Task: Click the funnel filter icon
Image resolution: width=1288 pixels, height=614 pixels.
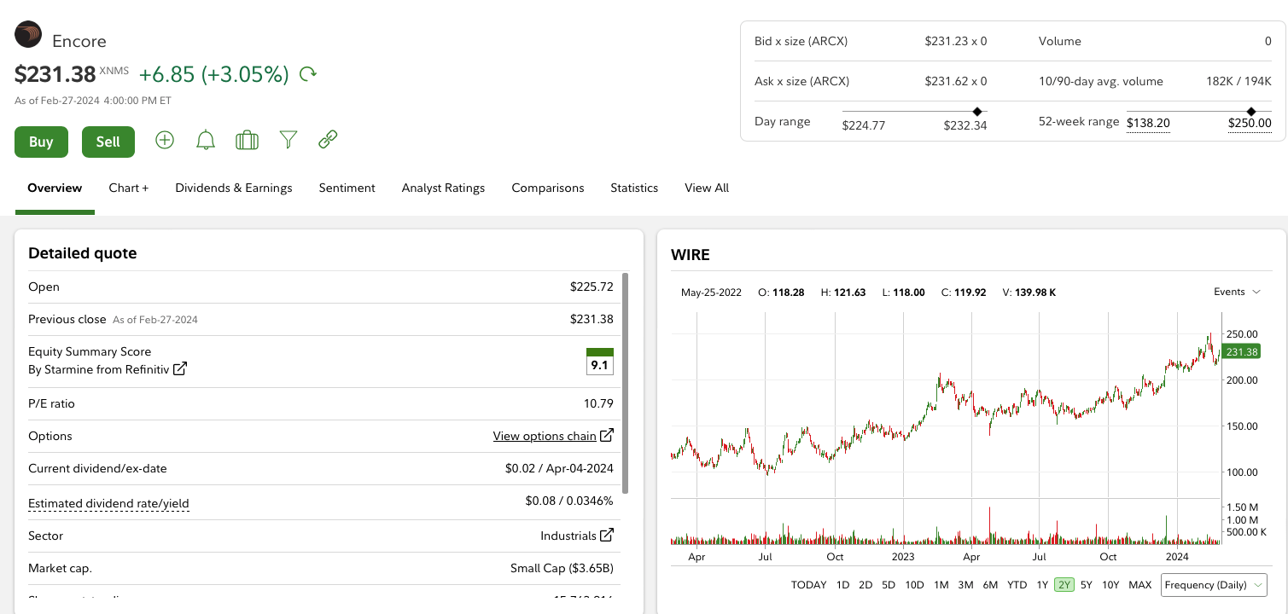Action: (x=288, y=140)
